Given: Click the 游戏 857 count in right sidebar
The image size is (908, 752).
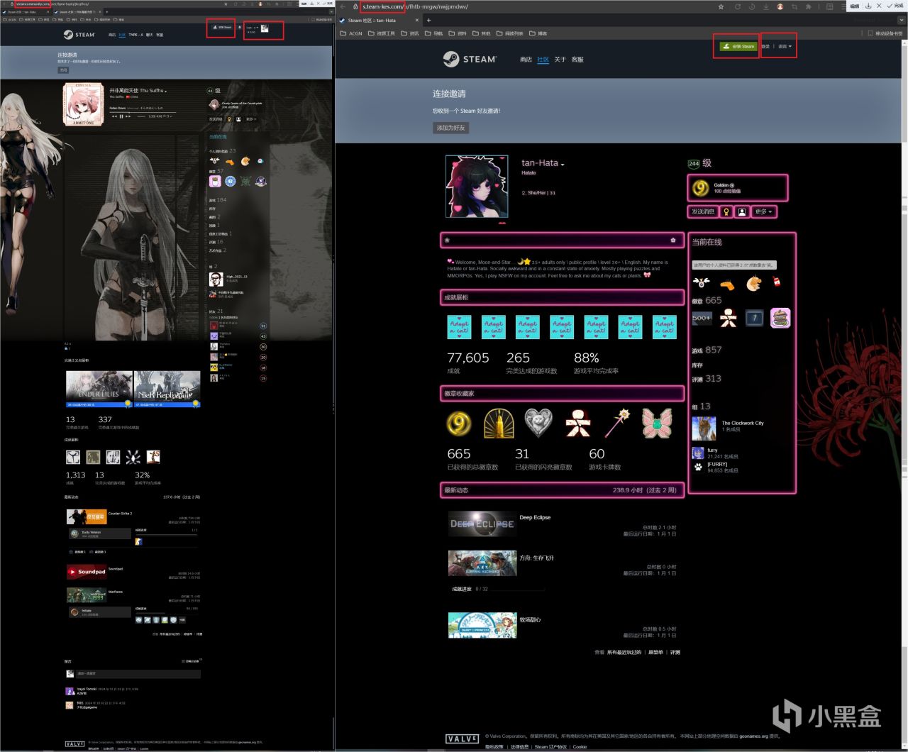Looking at the screenshot, I should [707, 350].
